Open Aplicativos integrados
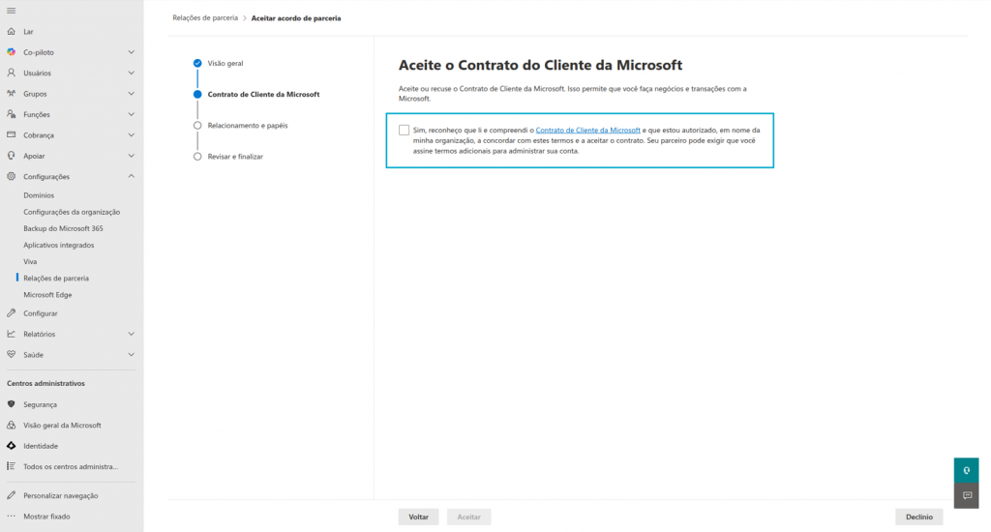991x532 pixels. tap(59, 245)
